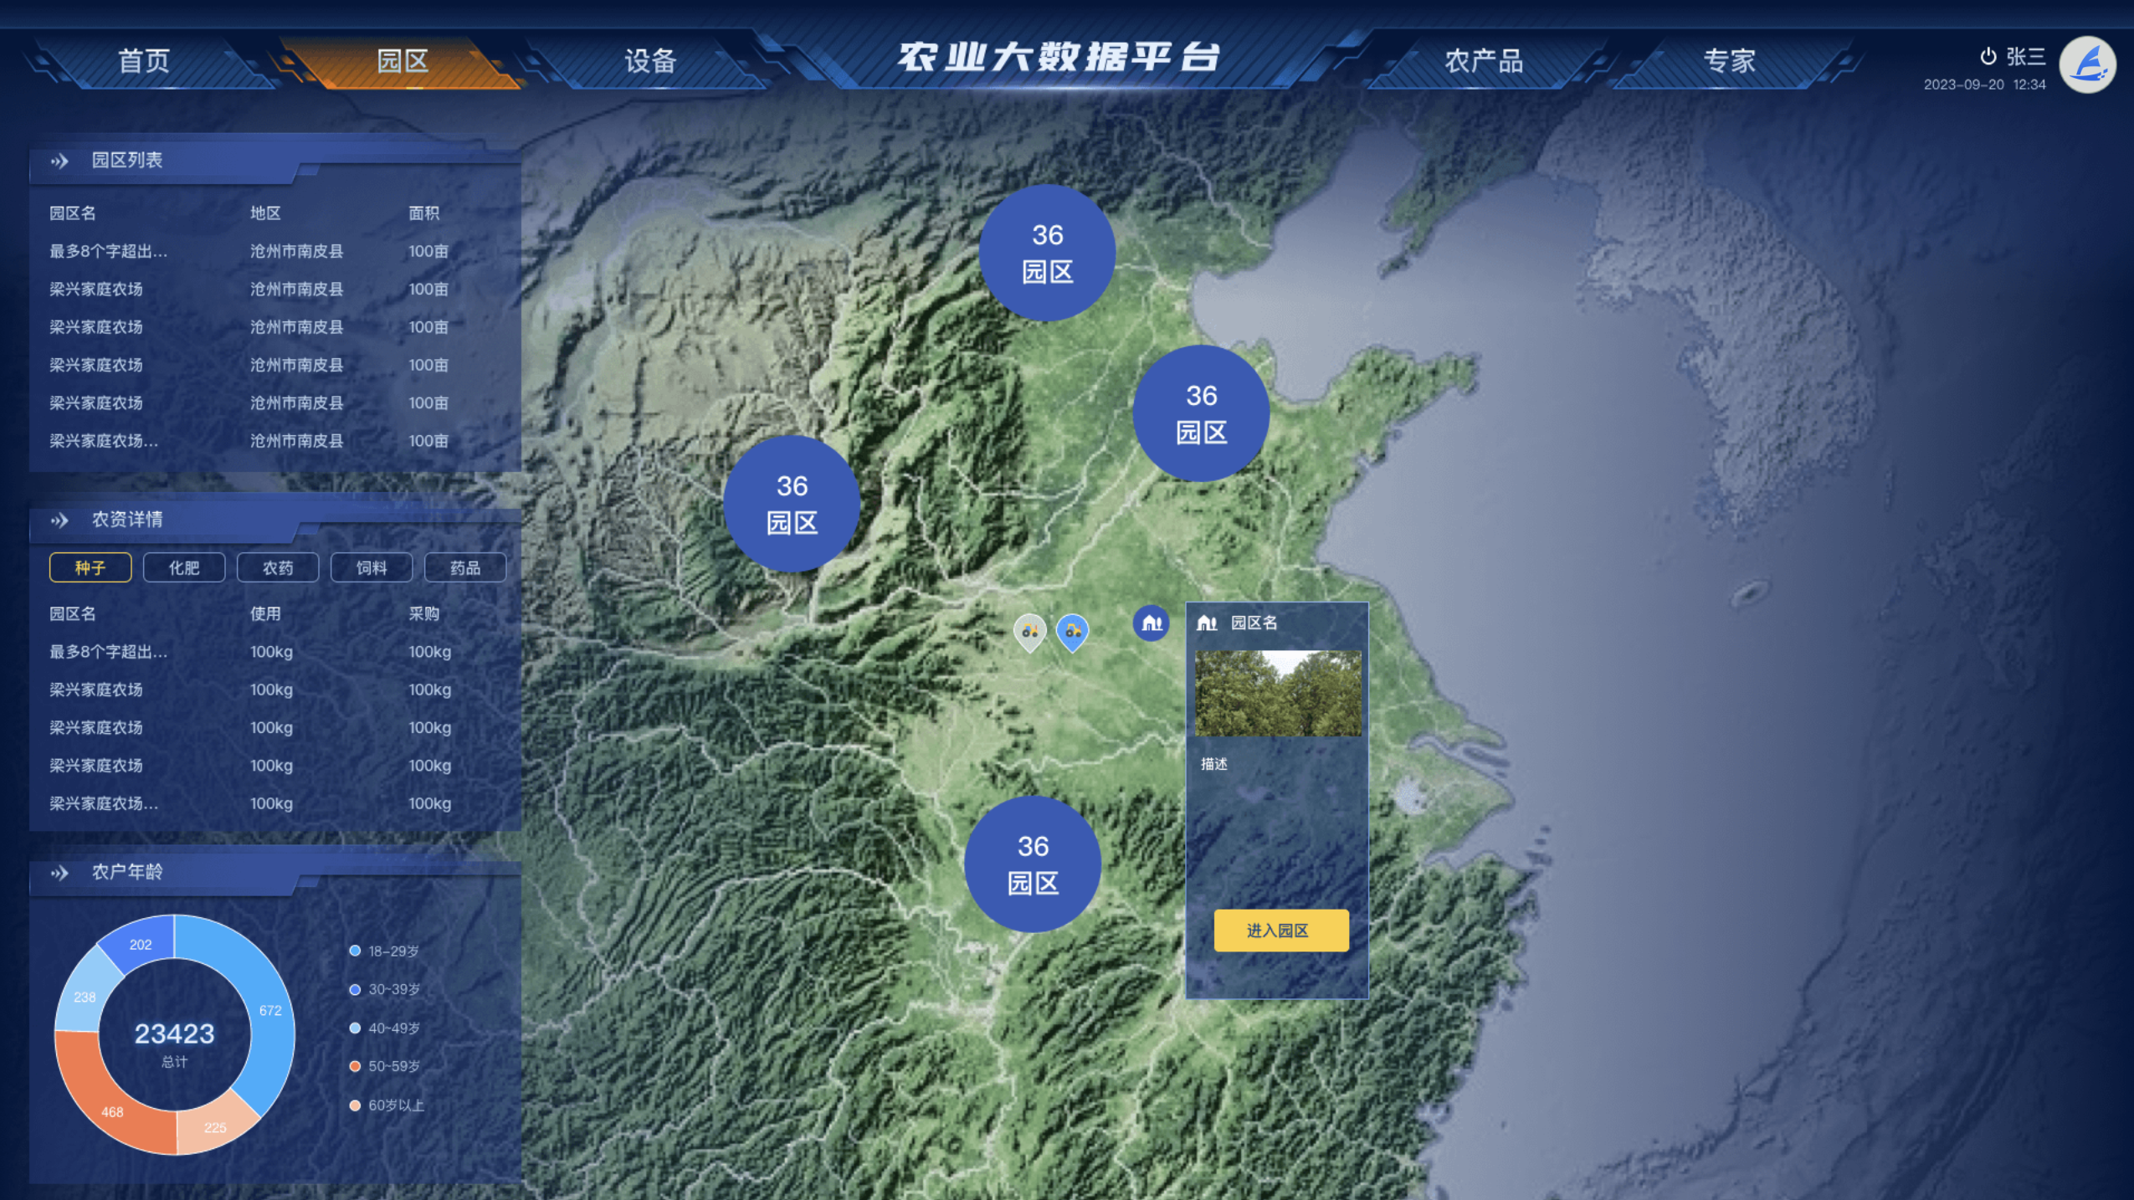Switch to the 设备 navigation tab
Viewport: 2134px width, 1200px height.
650,60
